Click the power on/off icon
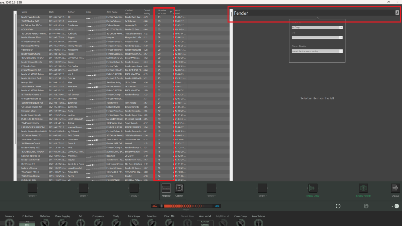Screen dimensions: 402x226 [338, 206]
